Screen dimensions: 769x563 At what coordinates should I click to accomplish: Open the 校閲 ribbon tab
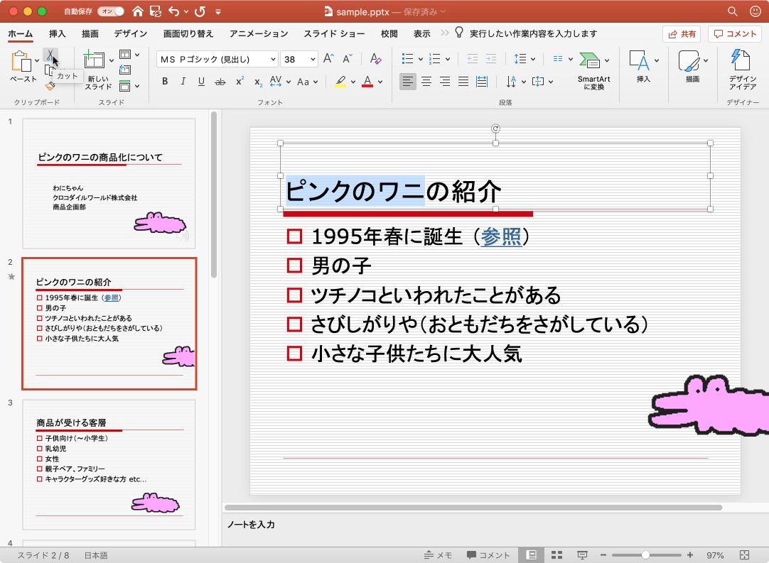pos(389,33)
